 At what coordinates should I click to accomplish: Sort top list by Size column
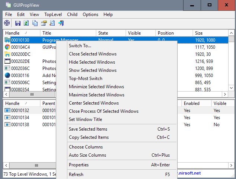(210, 33)
